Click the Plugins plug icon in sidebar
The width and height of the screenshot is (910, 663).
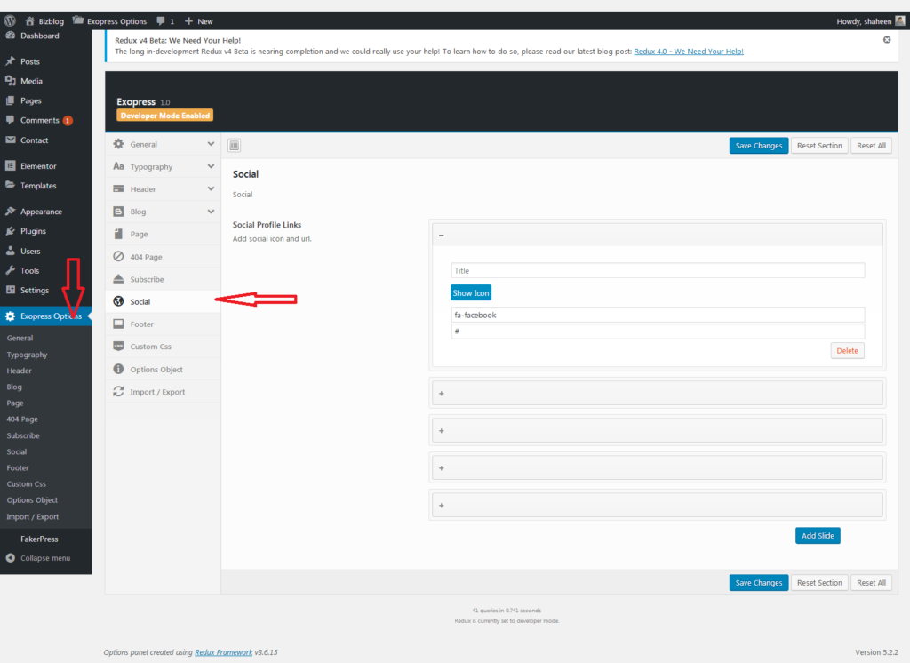(x=11, y=231)
